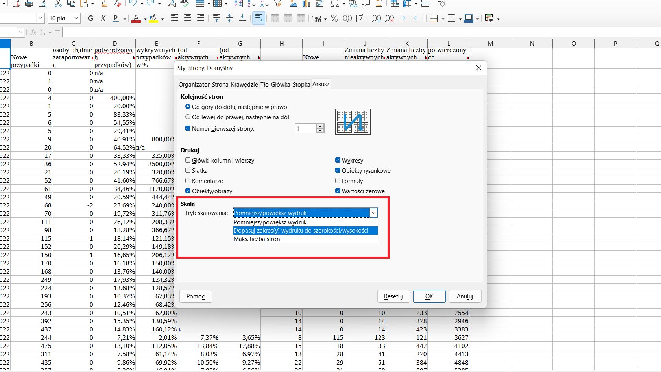Select 'Od lewej do prawej' radio option

point(188,117)
